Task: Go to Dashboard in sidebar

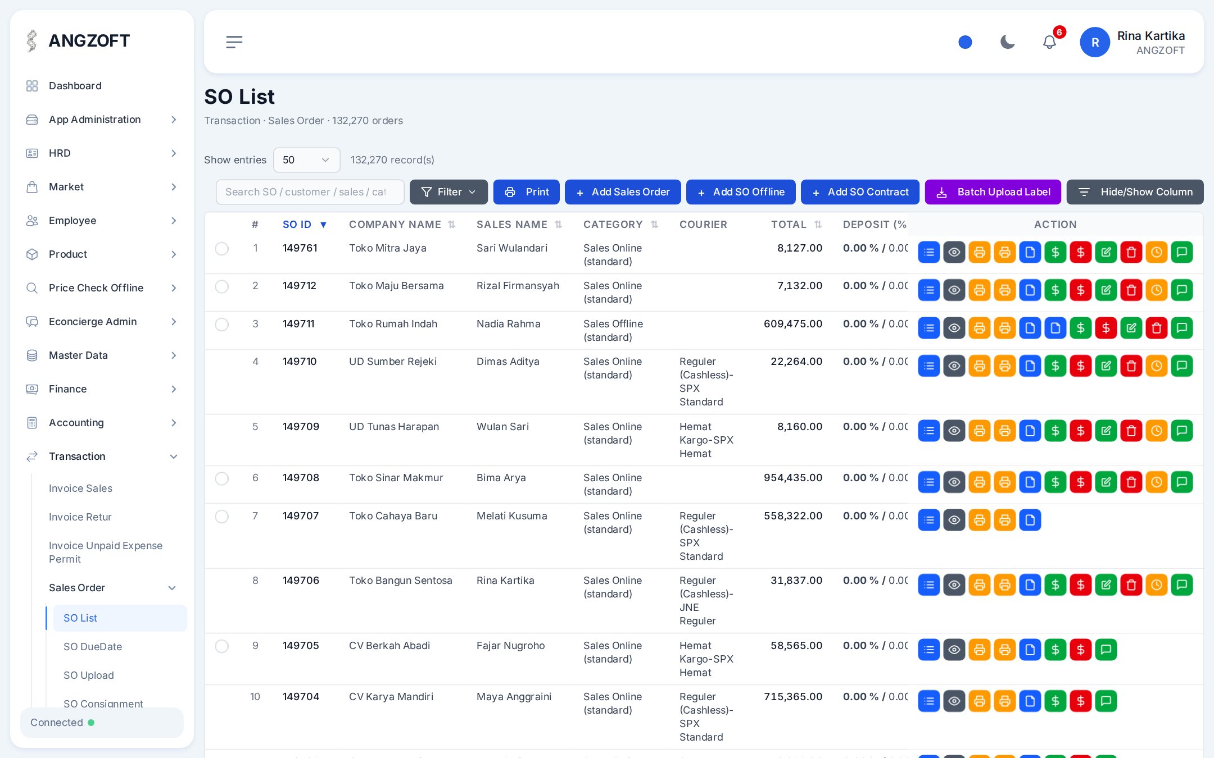Action: (x=102, y=86)
